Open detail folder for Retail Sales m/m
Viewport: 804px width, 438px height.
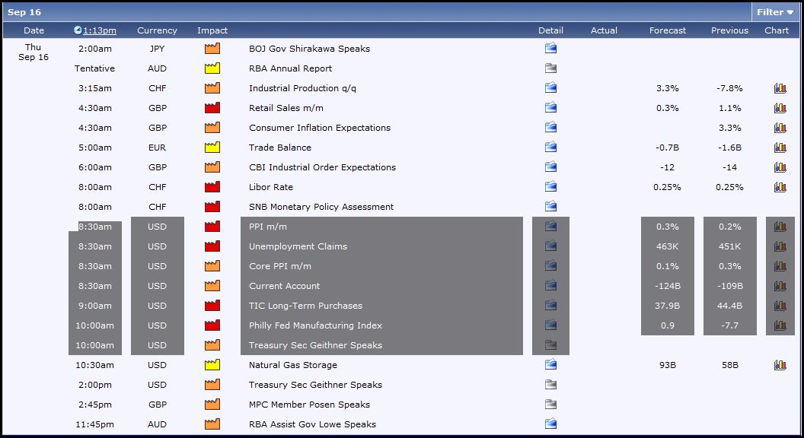pos(550,107)
